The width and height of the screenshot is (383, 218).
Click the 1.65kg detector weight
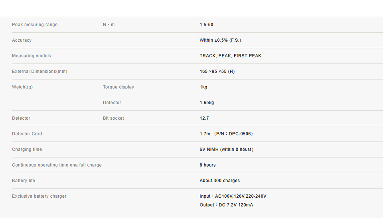tap(207, 103)
